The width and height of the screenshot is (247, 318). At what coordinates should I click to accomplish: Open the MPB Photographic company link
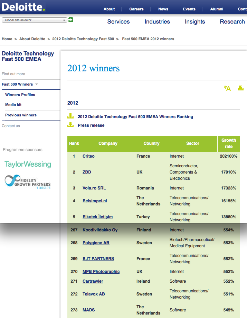point(101,271)
